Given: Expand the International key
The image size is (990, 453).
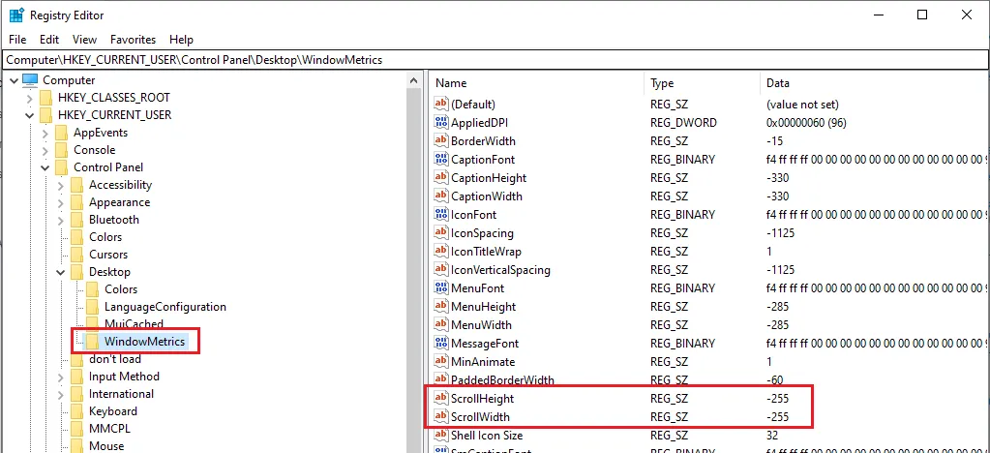Looking at the screenshot, I should point(61,394).
